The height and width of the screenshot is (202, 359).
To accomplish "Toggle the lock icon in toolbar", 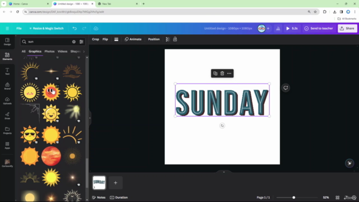I will point(175,39).
